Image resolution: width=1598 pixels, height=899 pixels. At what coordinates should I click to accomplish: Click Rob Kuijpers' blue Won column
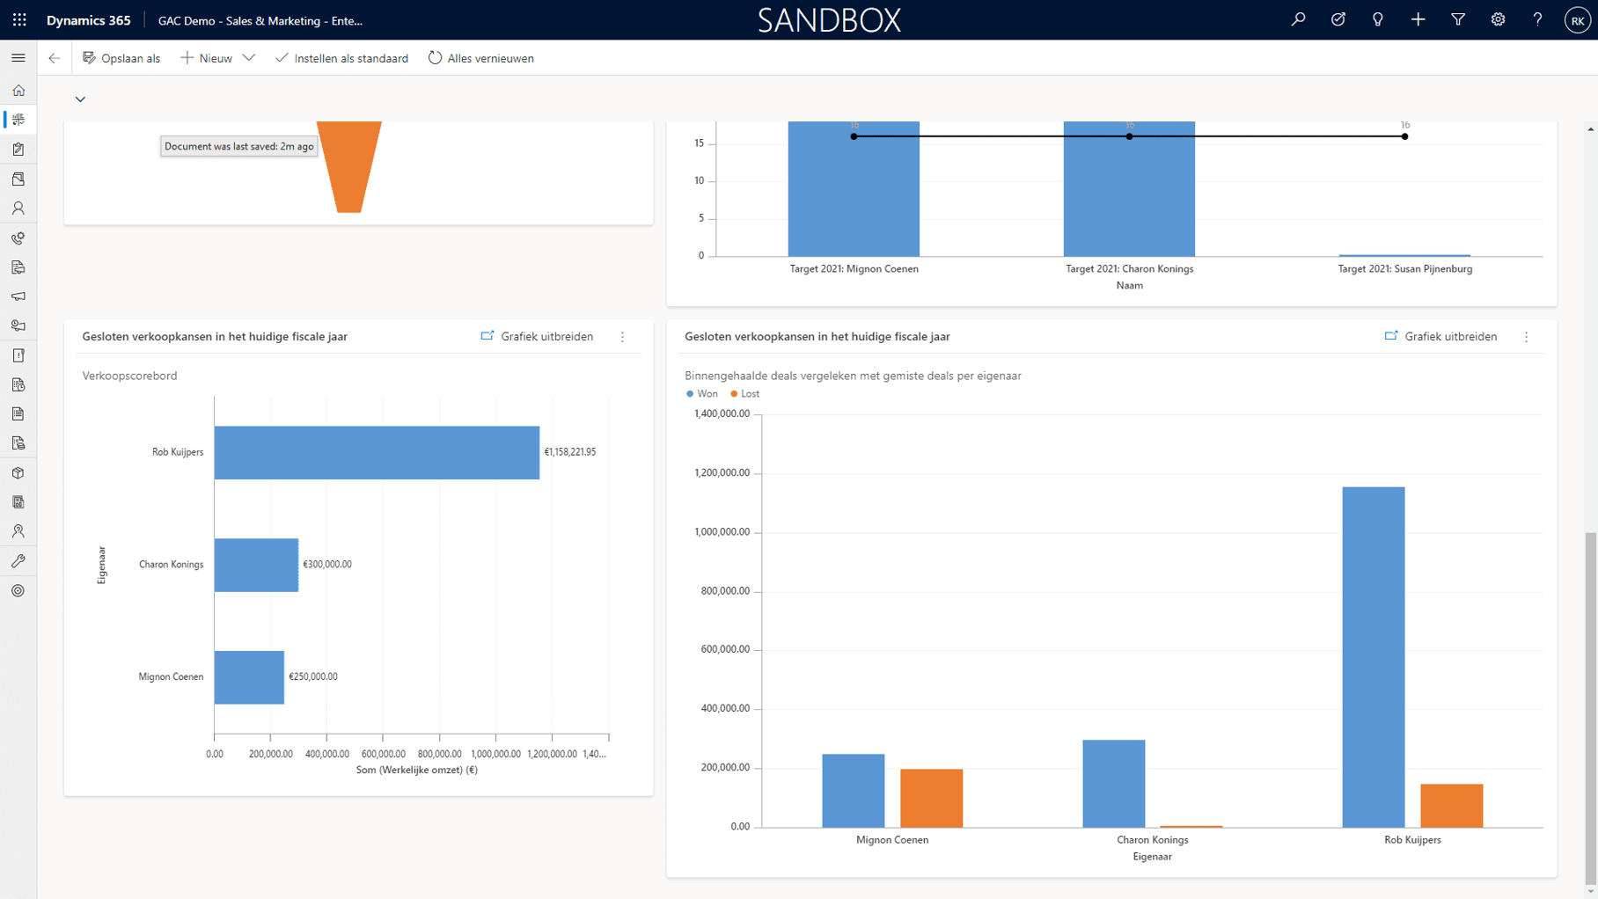[x=1374, y=657]
